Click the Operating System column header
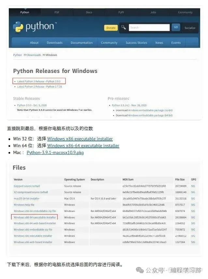This screenshot has width=208, height=279. pos(74,179)
